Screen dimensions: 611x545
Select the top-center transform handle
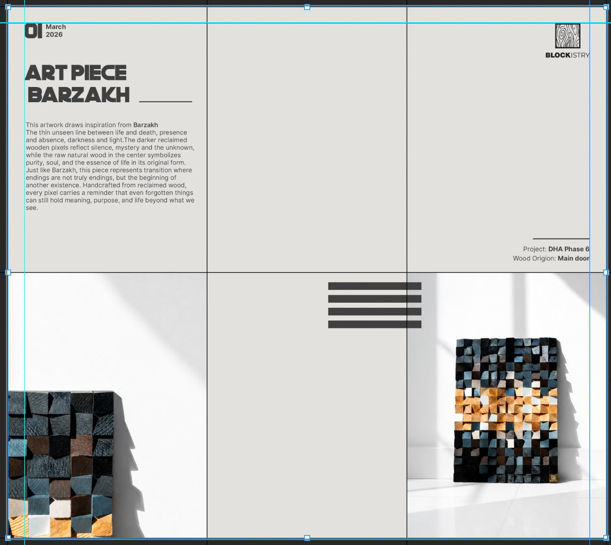(x=307, y=7)
